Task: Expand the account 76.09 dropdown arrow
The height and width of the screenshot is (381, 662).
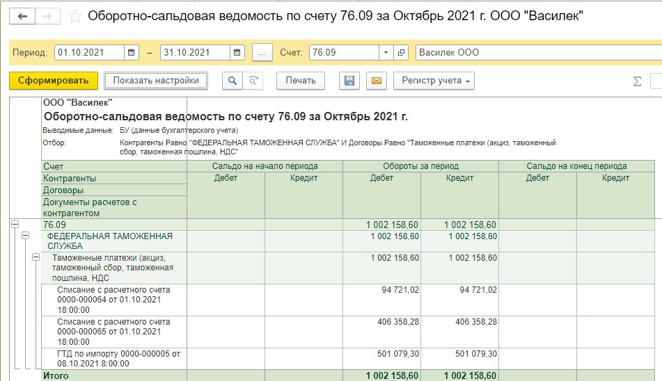Action: (386, 53)
